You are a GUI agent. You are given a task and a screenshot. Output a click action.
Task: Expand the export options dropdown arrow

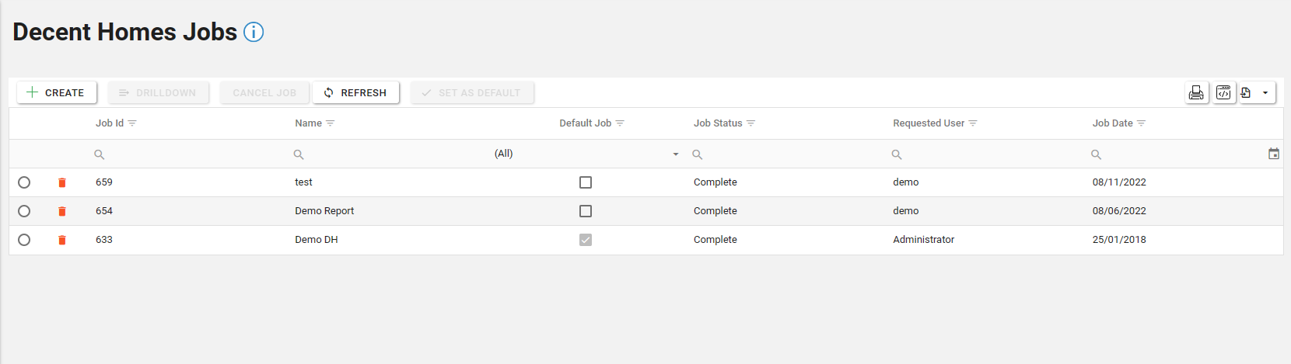(x=1265, y=93)
